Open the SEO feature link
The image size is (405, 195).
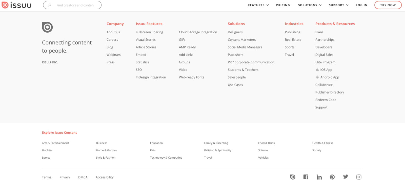click(139, 70)
